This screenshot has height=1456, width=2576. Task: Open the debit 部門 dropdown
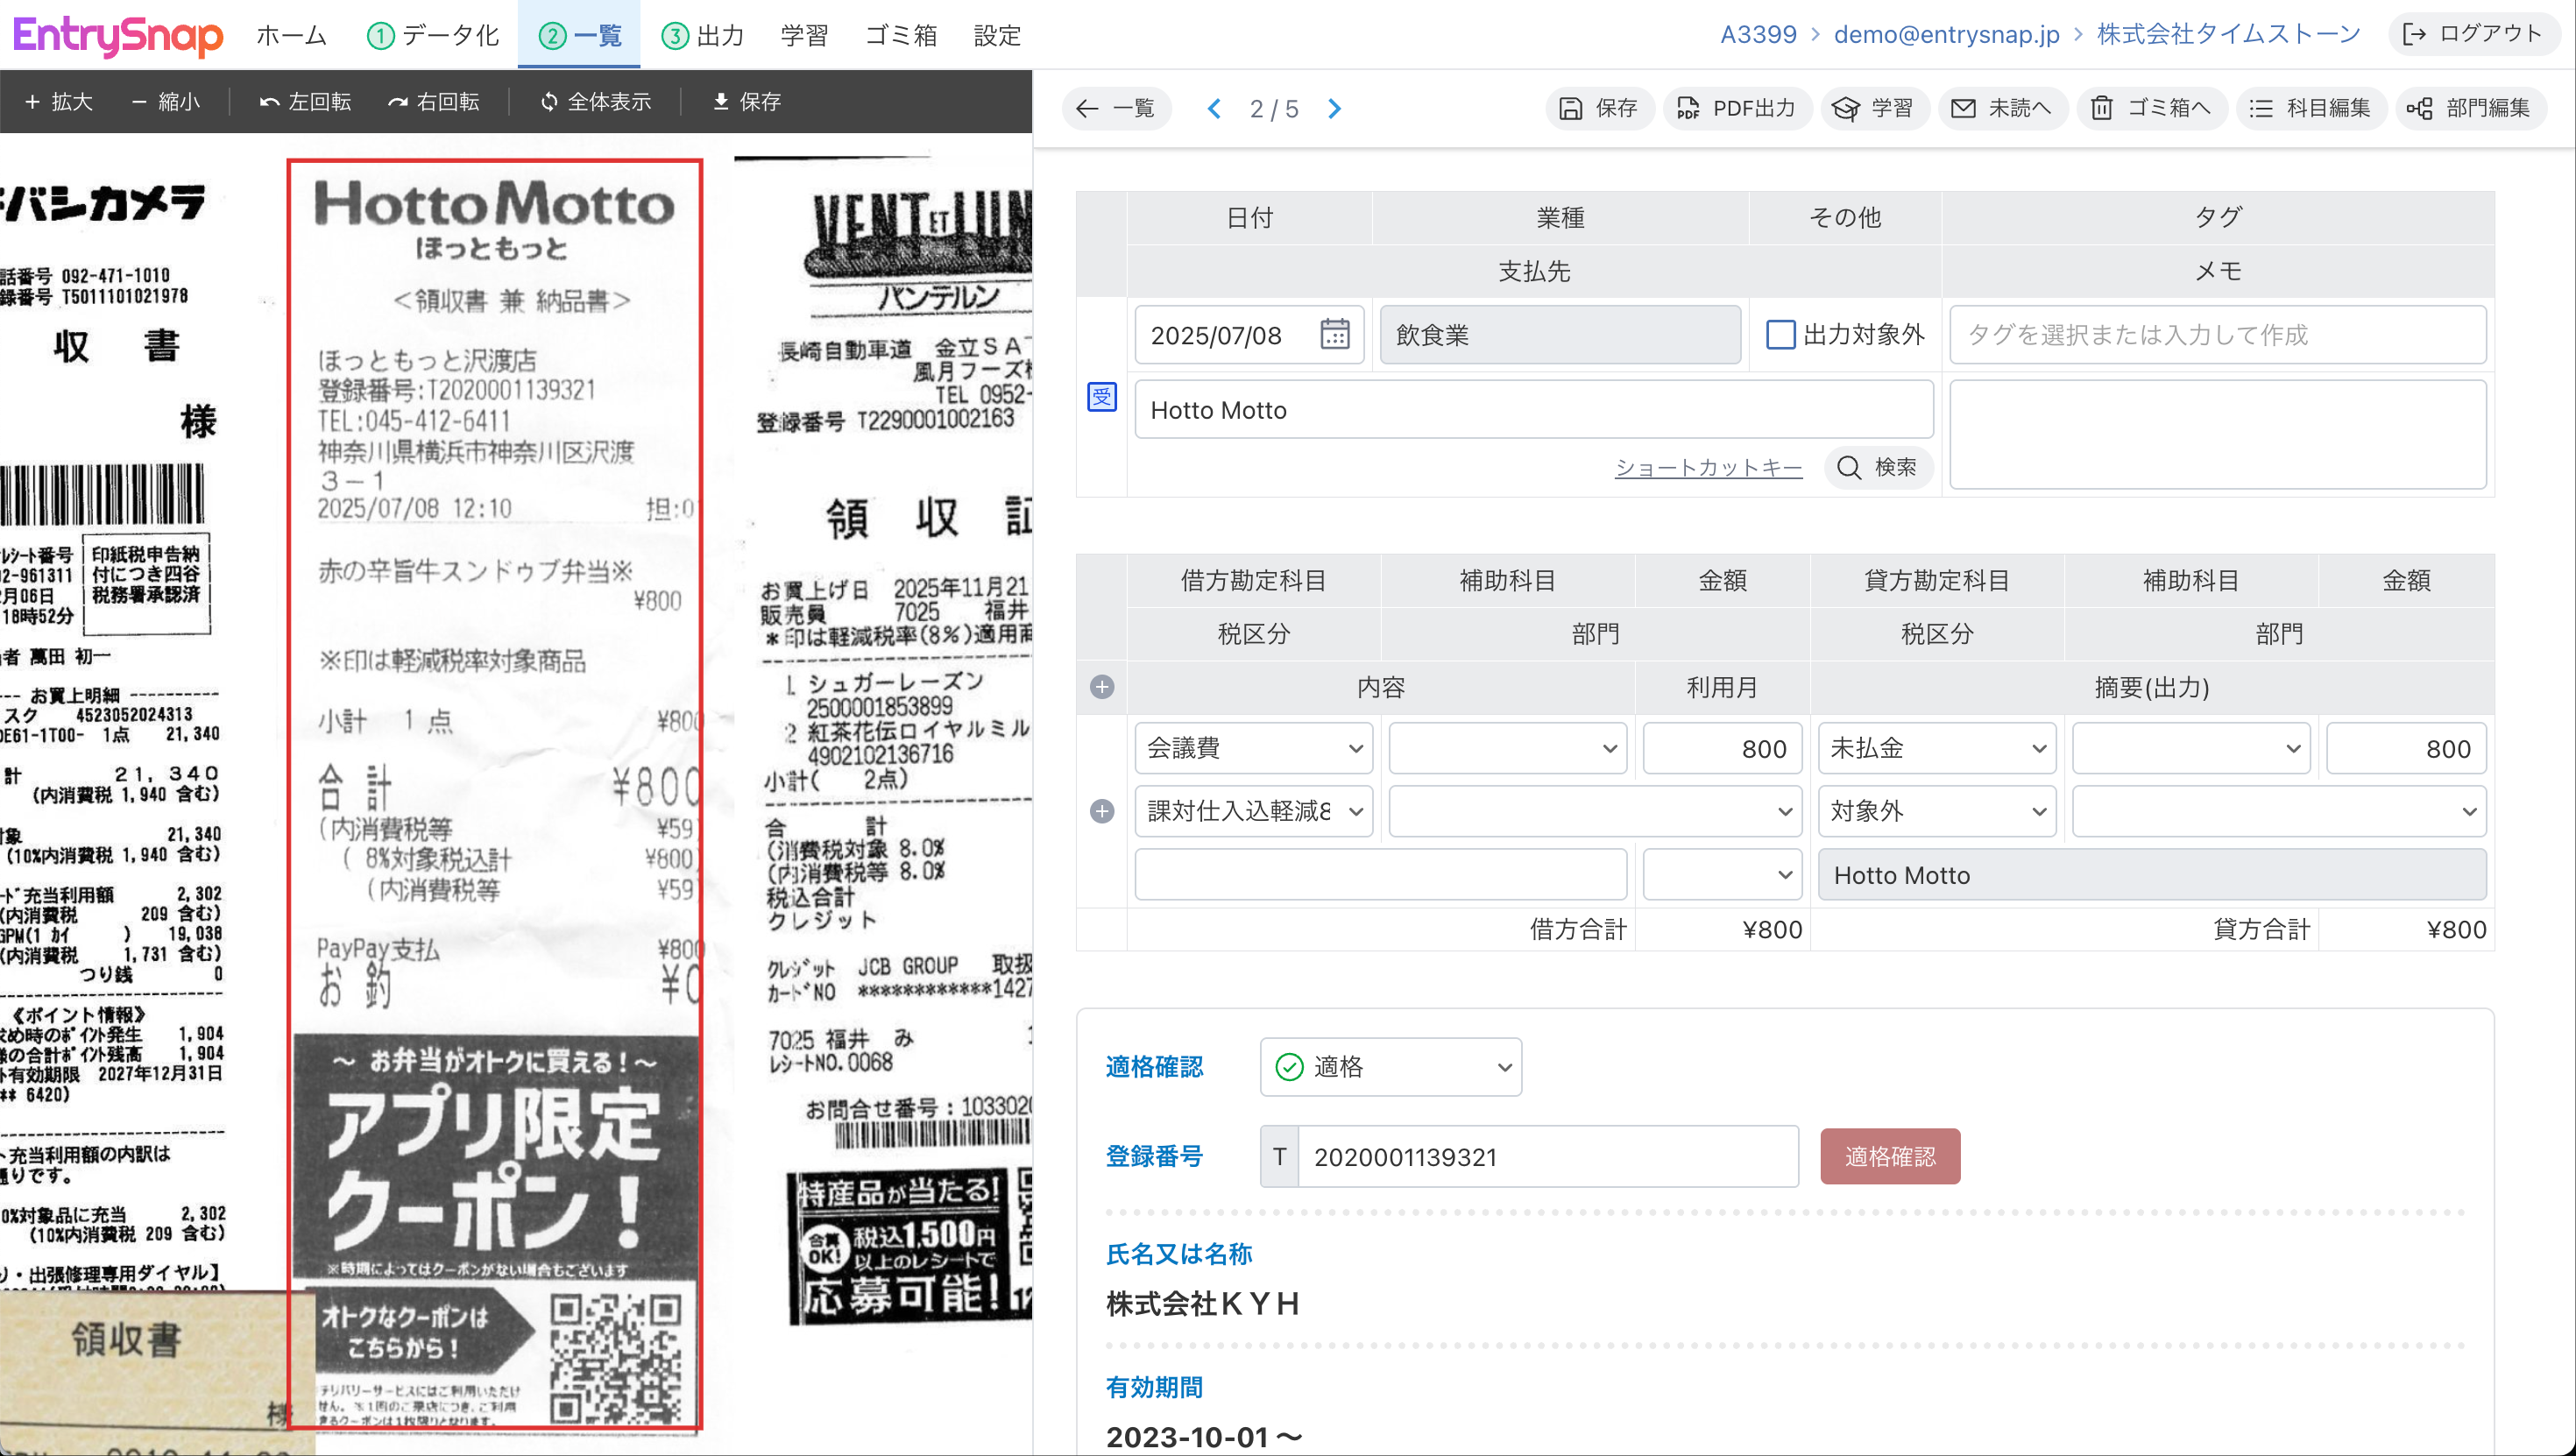1595,811
